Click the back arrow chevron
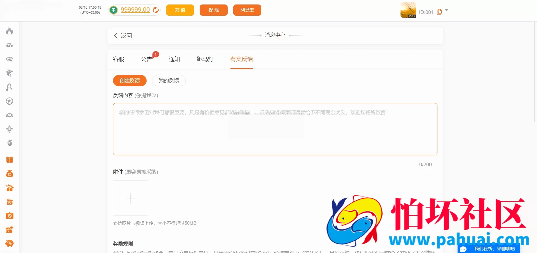Screen dimensions: 537x253 click(x=116, y=36)
